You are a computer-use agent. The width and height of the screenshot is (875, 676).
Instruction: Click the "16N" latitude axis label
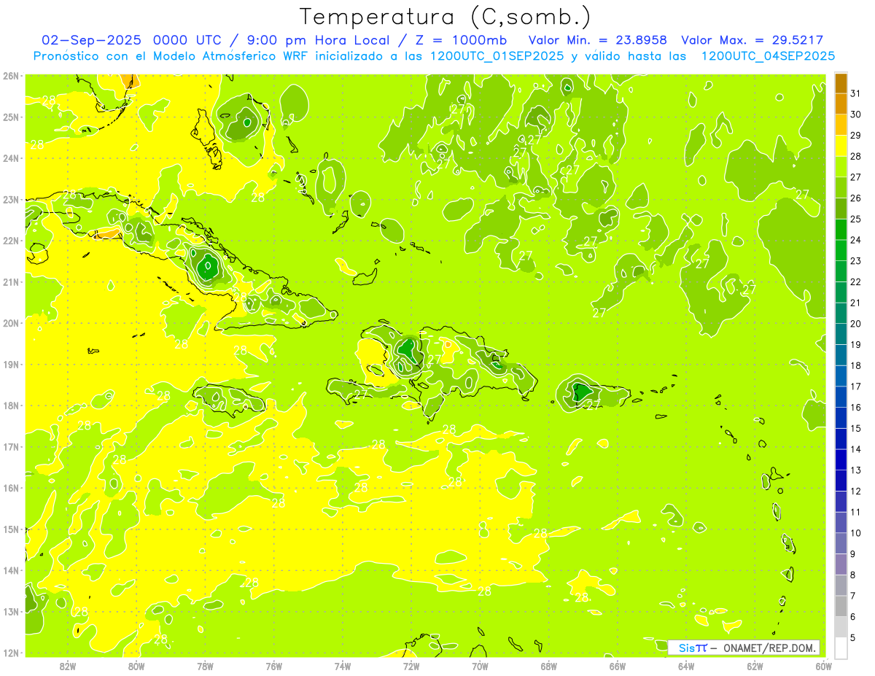(11, 488)
